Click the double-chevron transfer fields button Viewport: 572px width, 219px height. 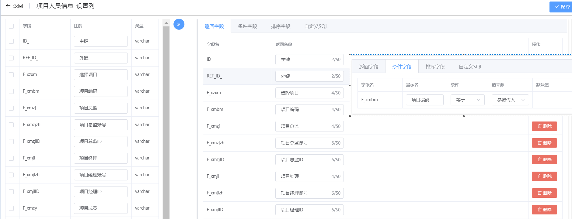[179, 24]
